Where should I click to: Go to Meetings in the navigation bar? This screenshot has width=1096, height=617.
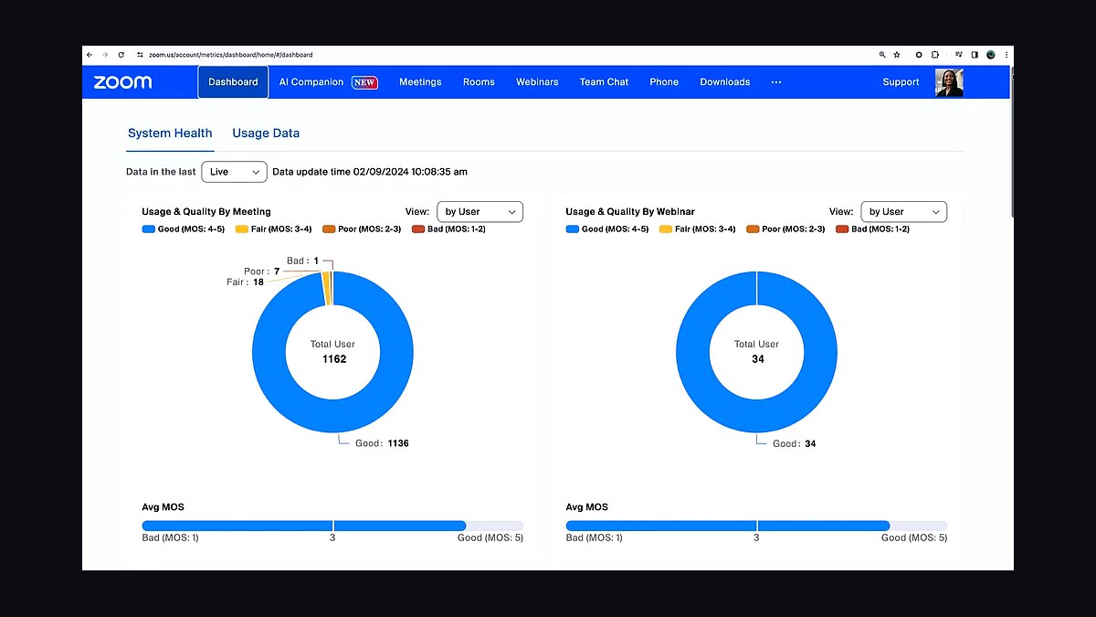pyautogui.click(x=420, y=82)
